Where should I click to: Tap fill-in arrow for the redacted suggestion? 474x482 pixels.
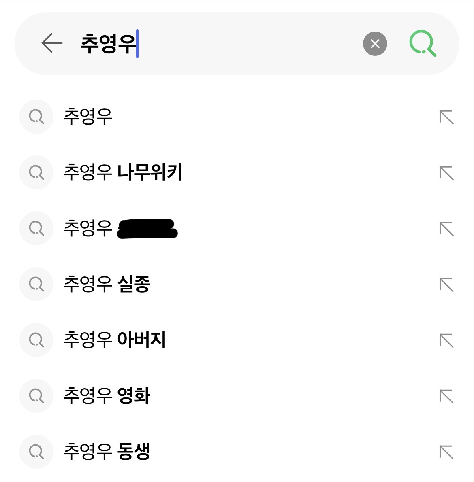(446, 229)
